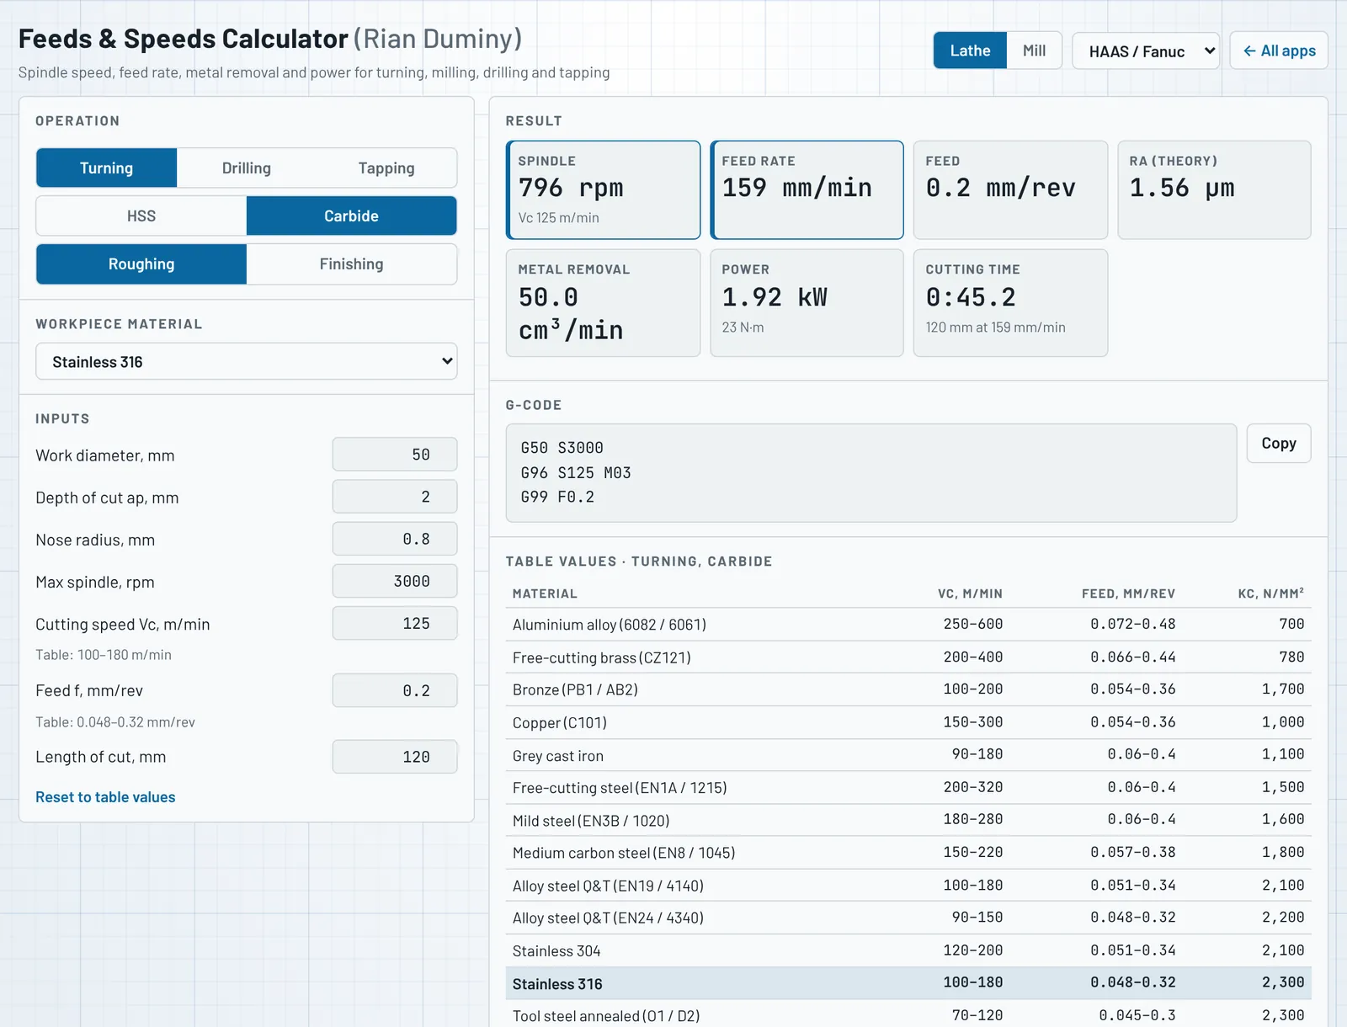Screen dimensions: 1347x1027
Task: Open the Stainless 316 workpiece material dropdown
Action: pyautogui.click(x=247, y=362)
